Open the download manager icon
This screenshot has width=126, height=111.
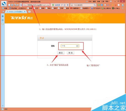click(x=123, y=5)
